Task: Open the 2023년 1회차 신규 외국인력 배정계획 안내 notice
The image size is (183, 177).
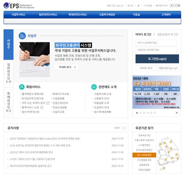Action: point(31,152)
